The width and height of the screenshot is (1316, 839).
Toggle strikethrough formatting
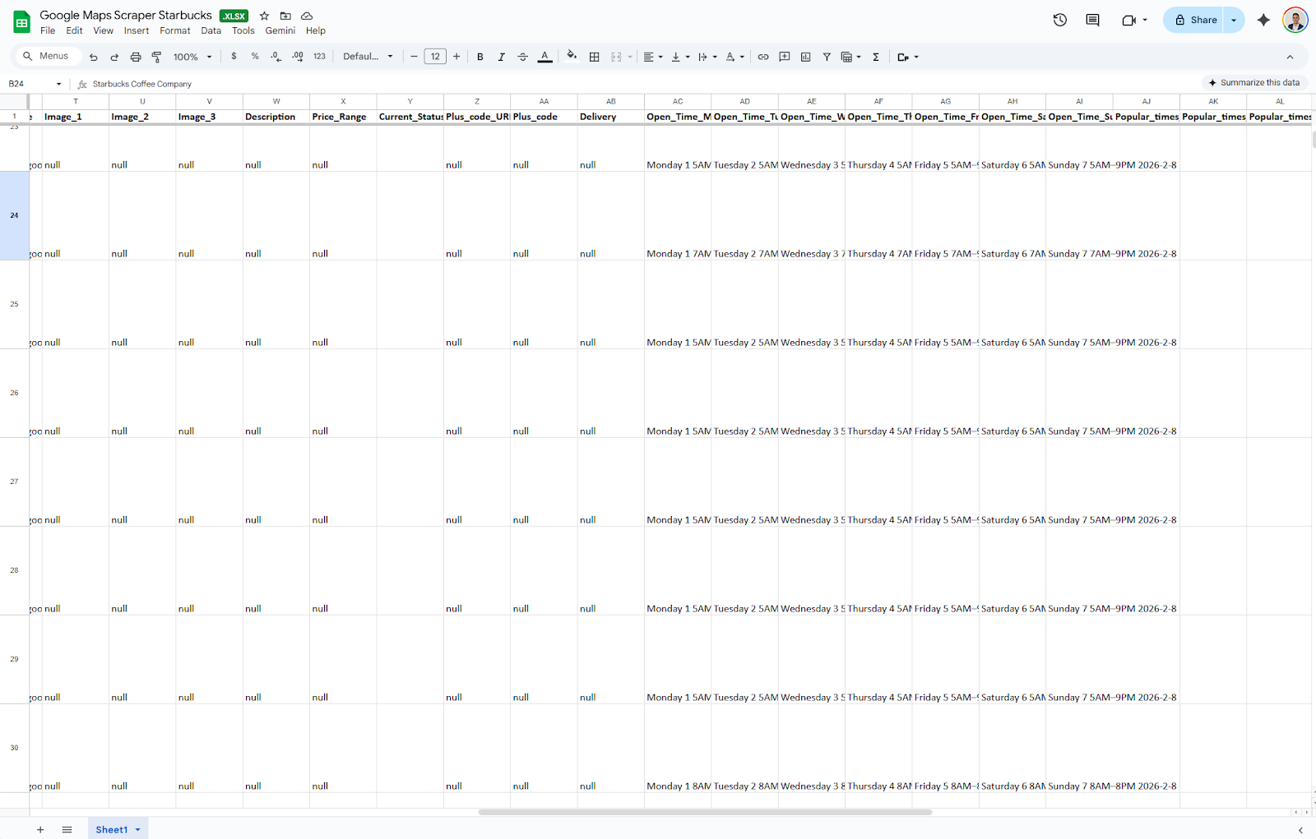point(522,57)
